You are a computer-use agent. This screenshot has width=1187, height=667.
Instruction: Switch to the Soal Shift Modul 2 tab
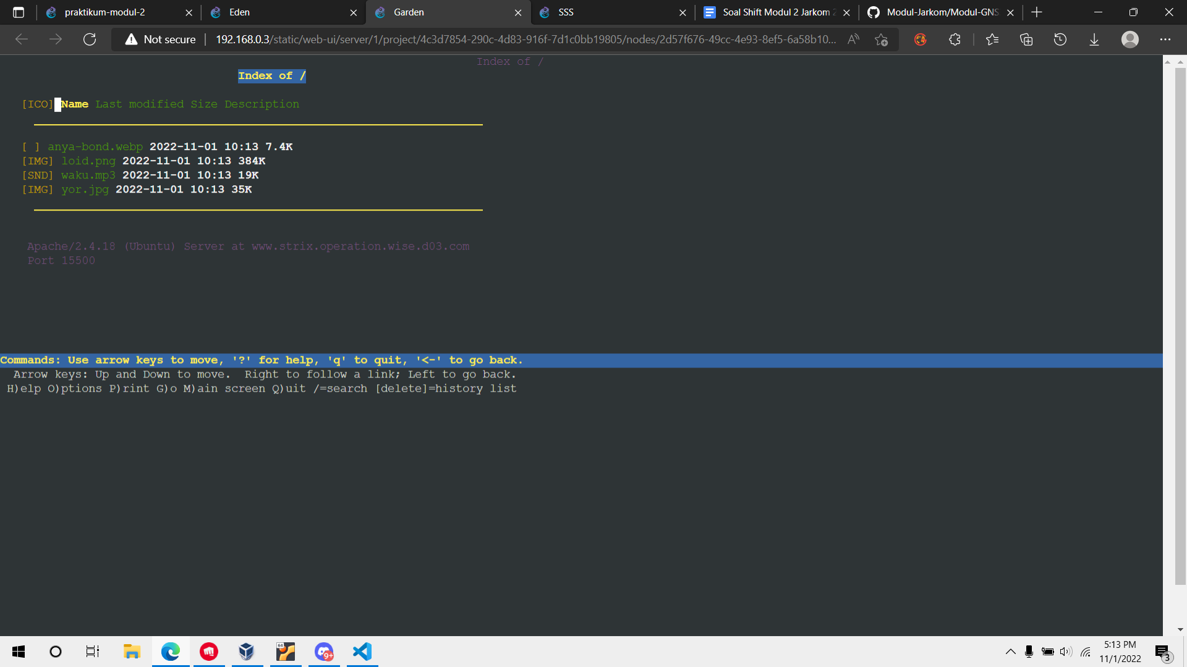point(773,12)
